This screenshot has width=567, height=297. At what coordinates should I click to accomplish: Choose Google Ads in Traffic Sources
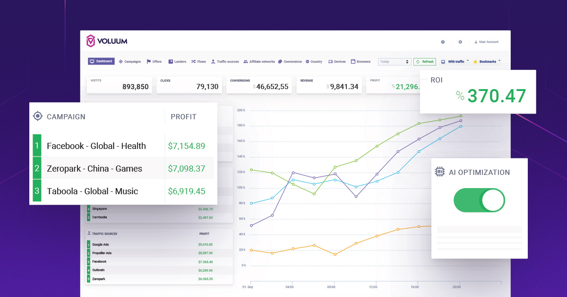click(x=100, y=245)
